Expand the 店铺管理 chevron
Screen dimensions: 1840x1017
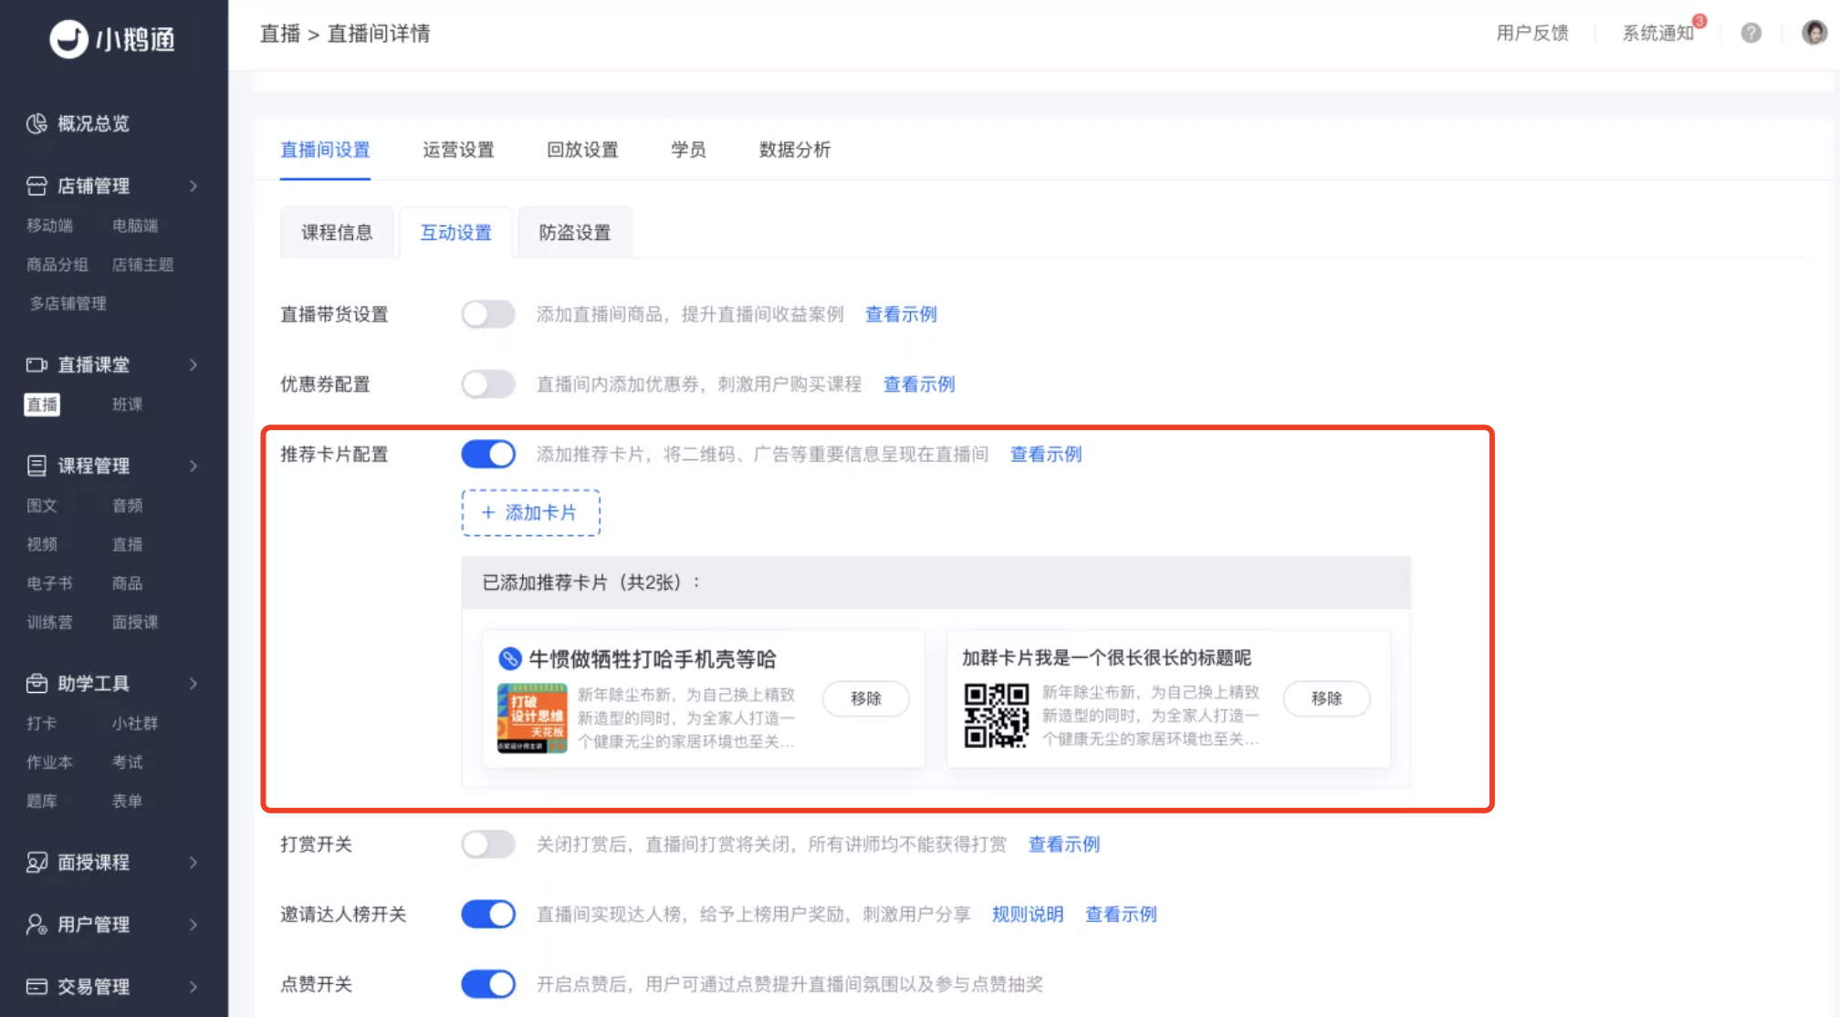click(x=193, y=186)
